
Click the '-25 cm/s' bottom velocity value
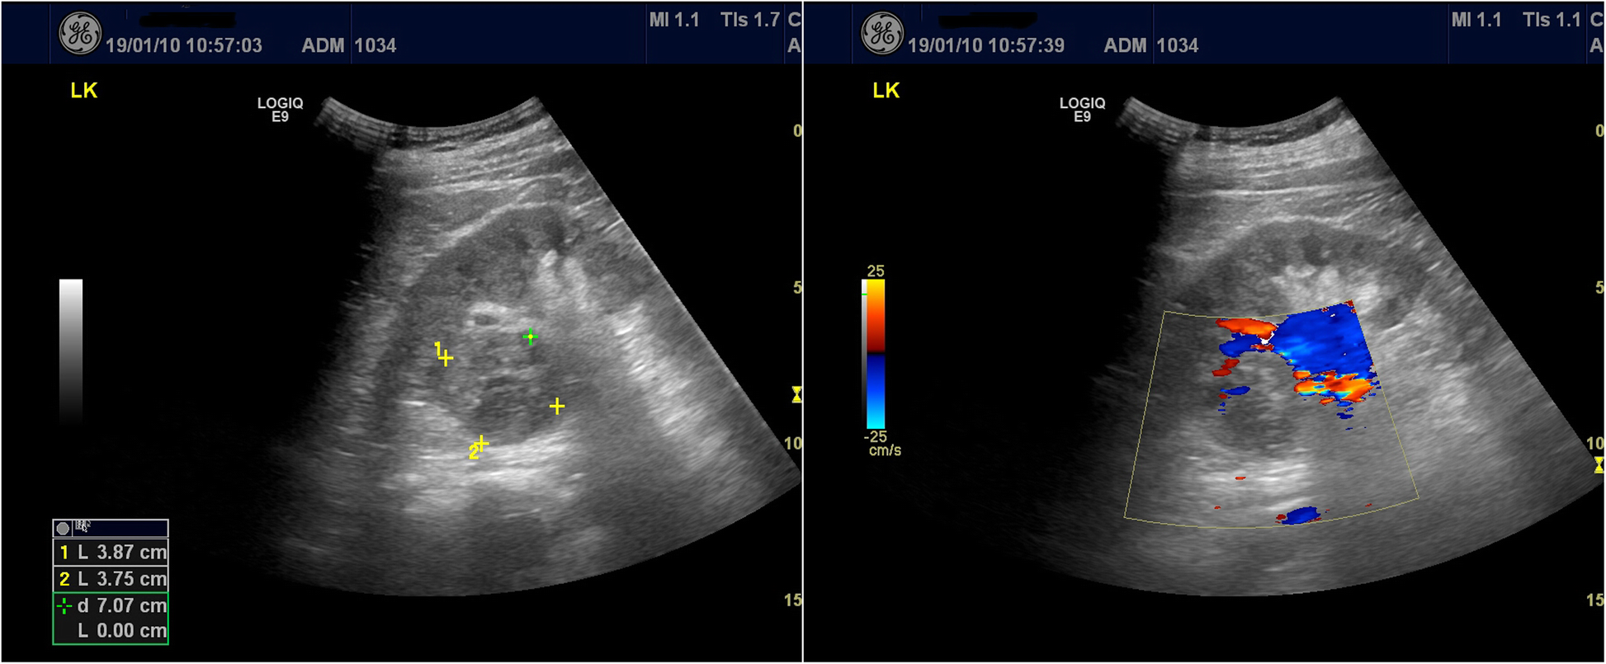[882, 444]
